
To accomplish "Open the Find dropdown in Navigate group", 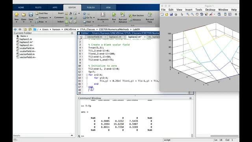I will tap(89, 22).
